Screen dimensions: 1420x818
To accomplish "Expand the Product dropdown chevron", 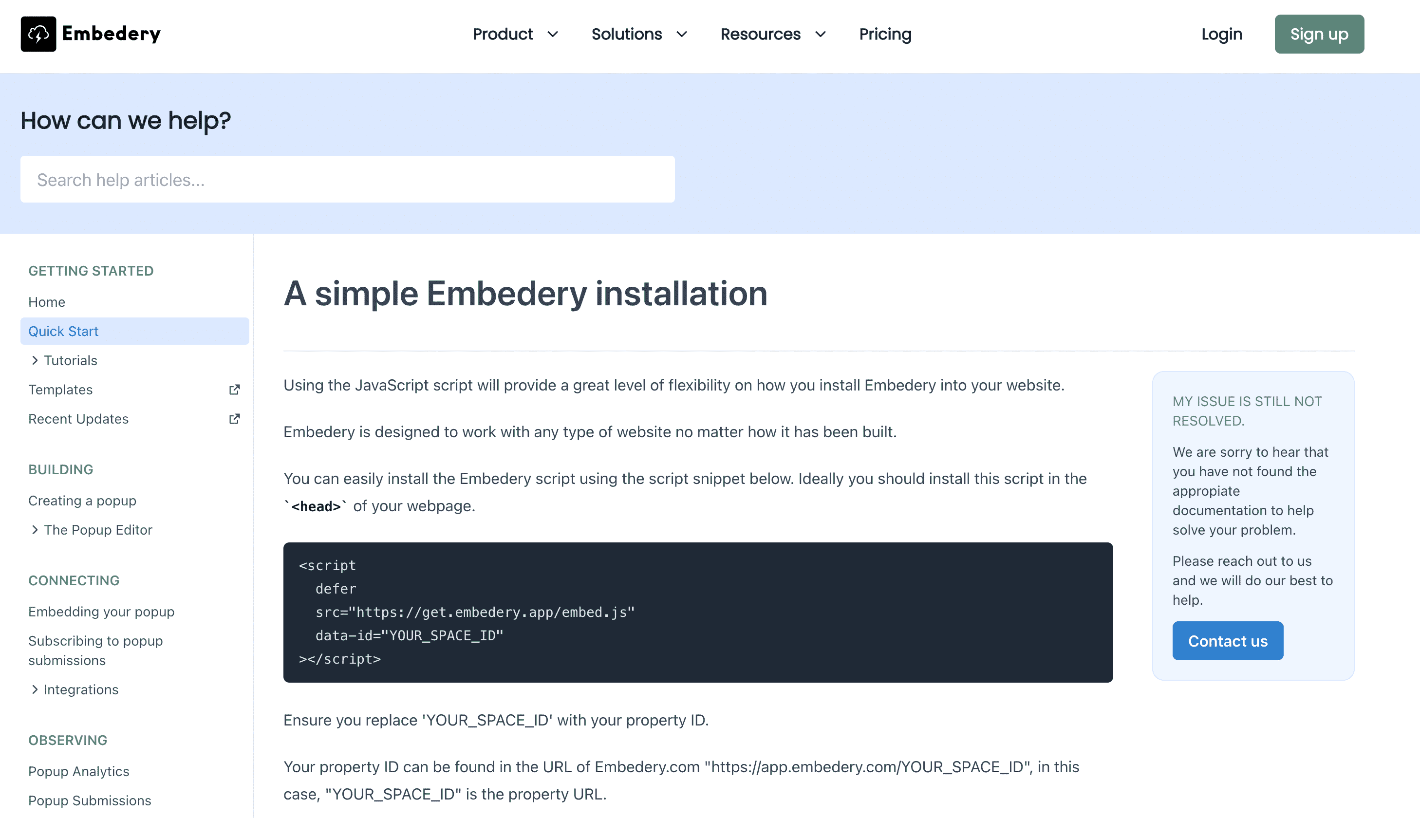I will point(553,35).
